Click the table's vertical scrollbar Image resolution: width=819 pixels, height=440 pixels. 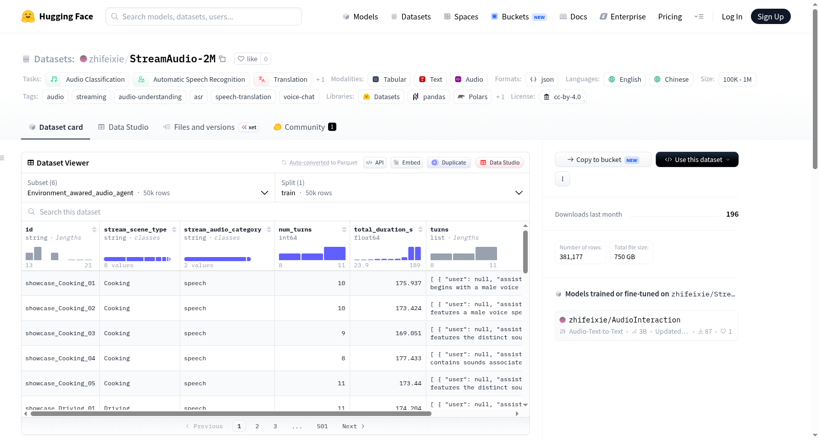[x=525, y=251]
